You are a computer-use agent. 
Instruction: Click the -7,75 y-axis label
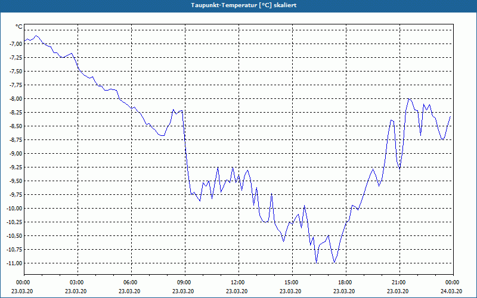pos(16,85)
